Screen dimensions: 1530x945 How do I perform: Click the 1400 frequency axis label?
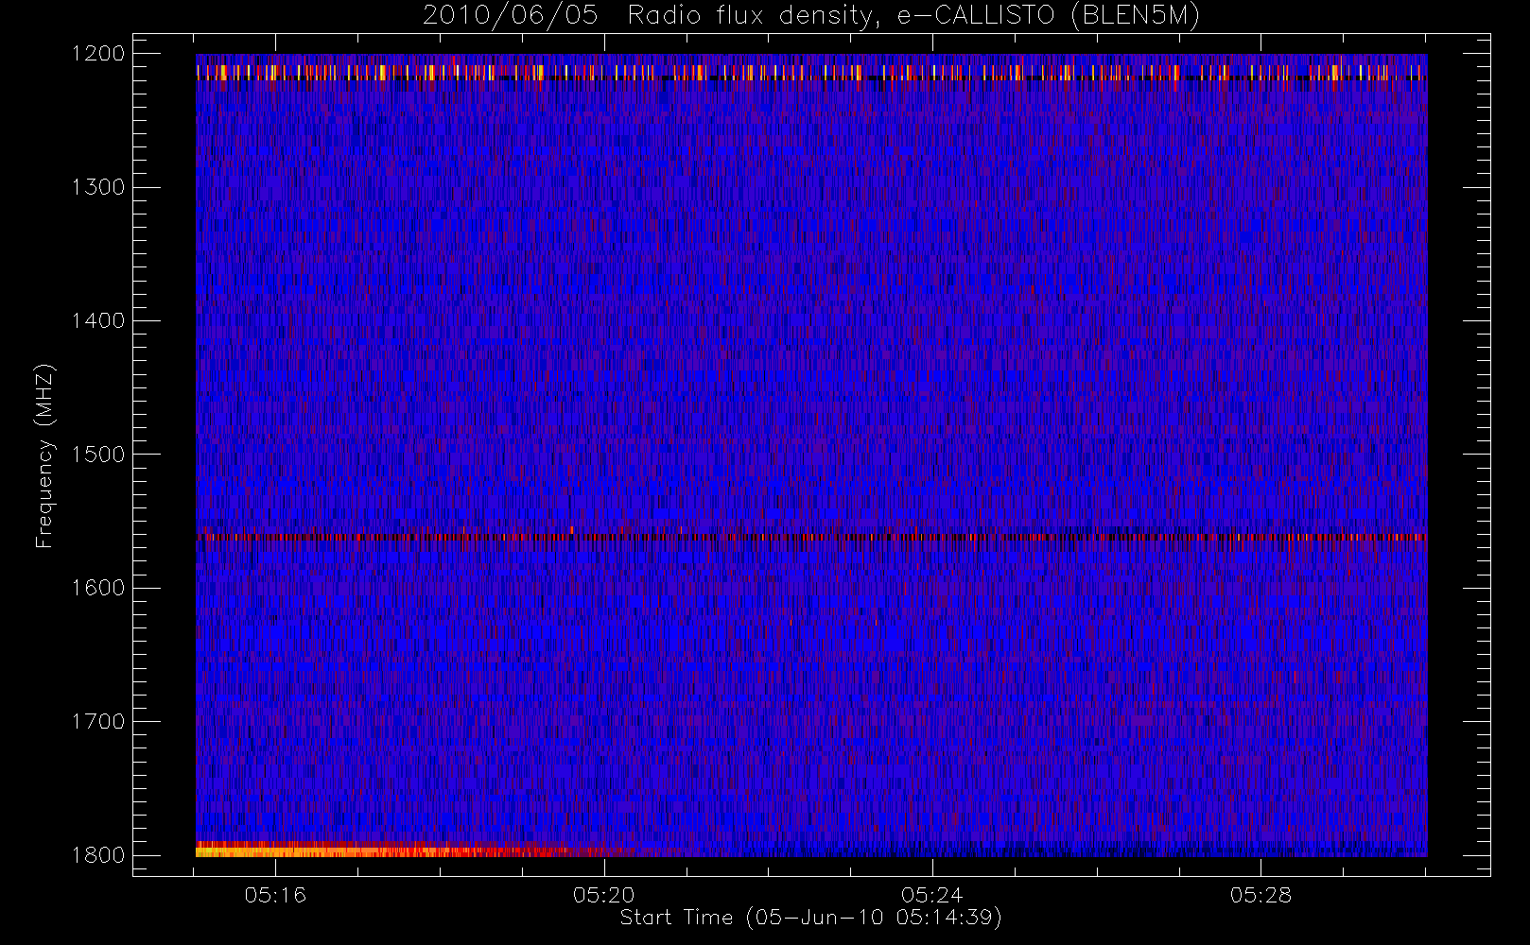[99, 320]
